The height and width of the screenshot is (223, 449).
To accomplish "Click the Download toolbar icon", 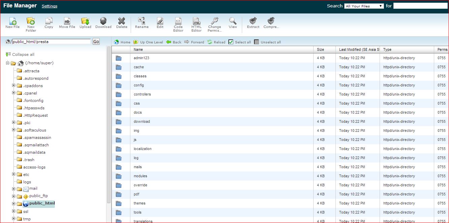I will (103, 21).
